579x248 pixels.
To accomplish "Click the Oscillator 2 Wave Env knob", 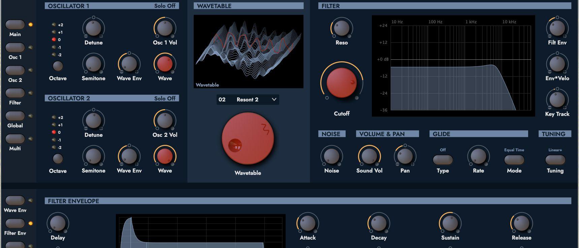I will [129, 156].
